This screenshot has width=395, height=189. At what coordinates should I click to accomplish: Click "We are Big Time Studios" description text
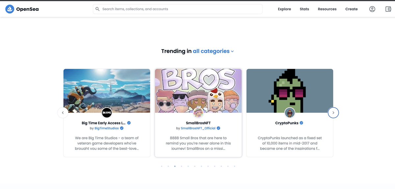107,143
